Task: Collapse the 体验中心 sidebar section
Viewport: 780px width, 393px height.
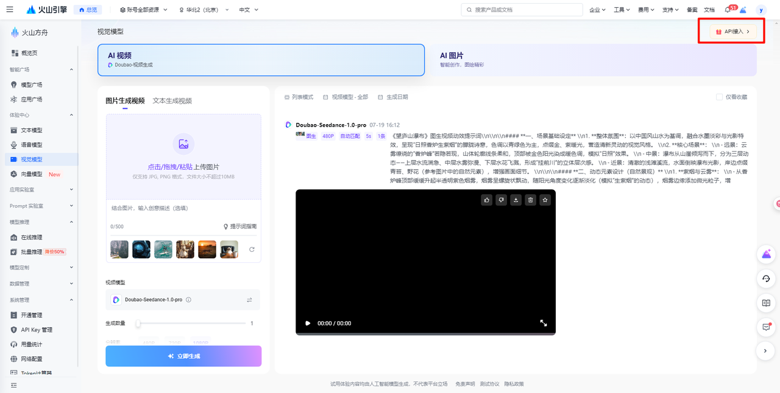Action: (71, 115)
